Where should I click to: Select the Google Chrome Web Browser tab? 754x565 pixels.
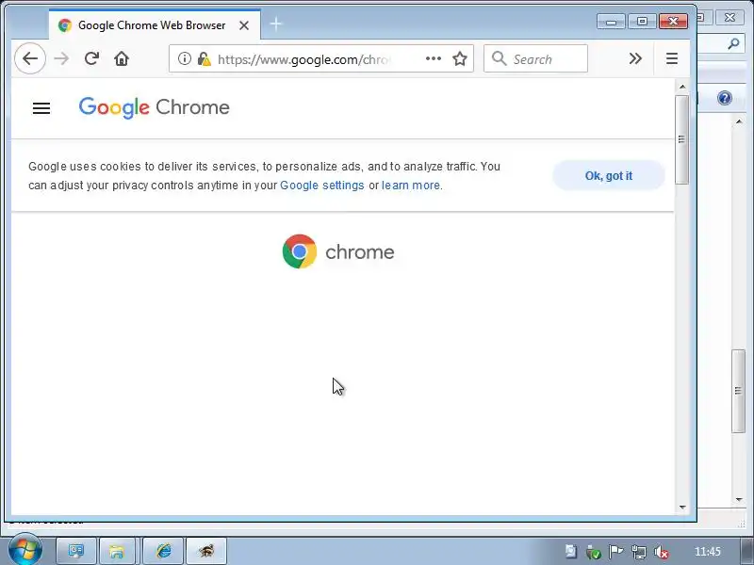tap(155, 25)
